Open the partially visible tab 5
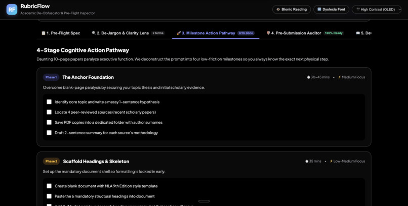408x206 pixels. click(363, 33)
